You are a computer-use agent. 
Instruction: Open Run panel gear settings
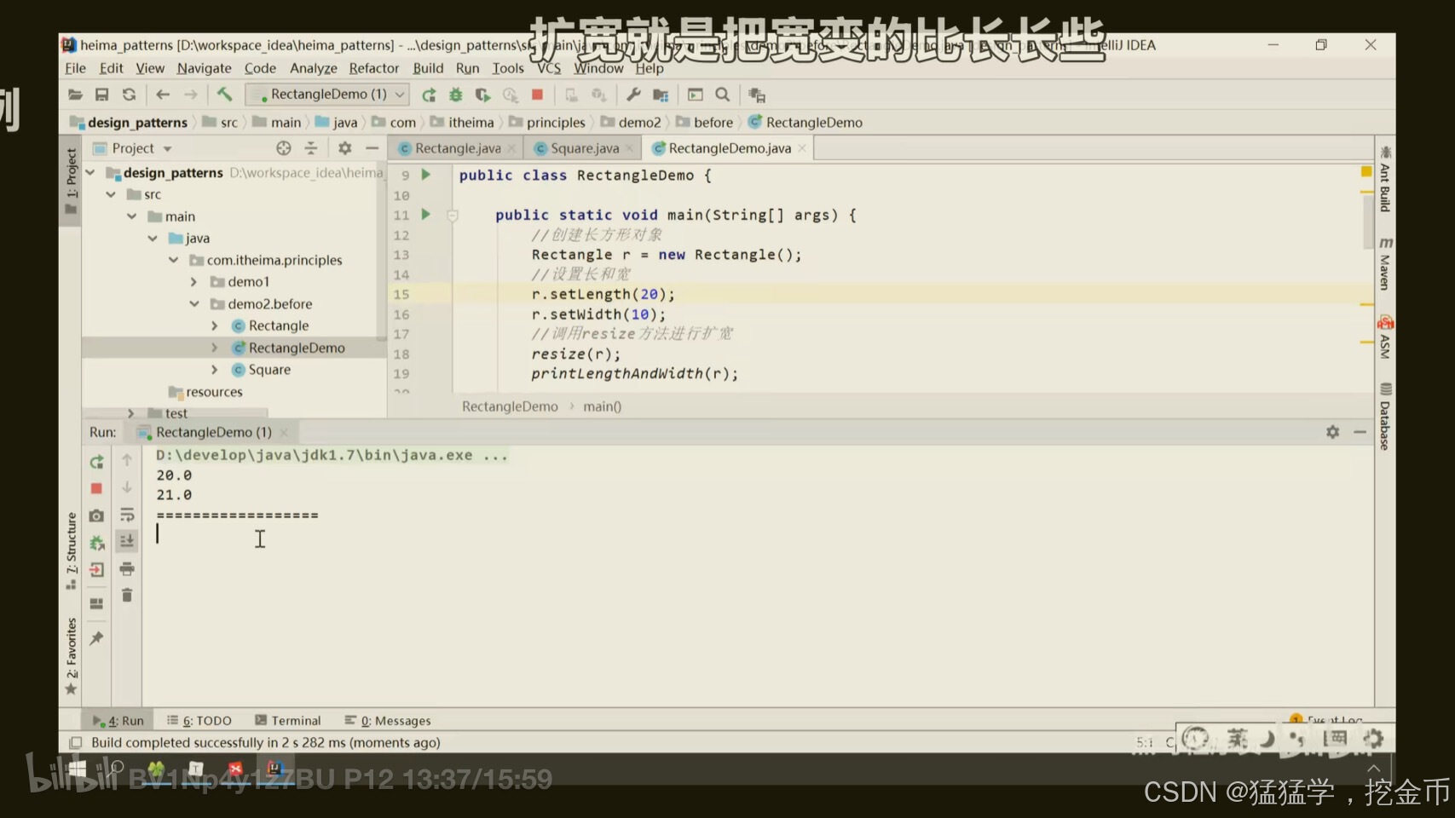tap(1332, 432)
